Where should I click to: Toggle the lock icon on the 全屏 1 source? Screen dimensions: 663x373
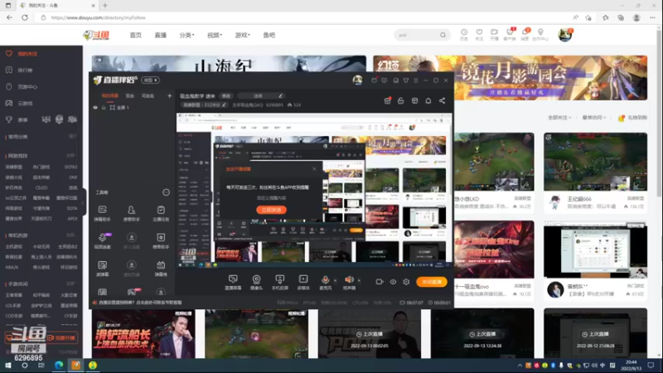(x=103, y=108)
